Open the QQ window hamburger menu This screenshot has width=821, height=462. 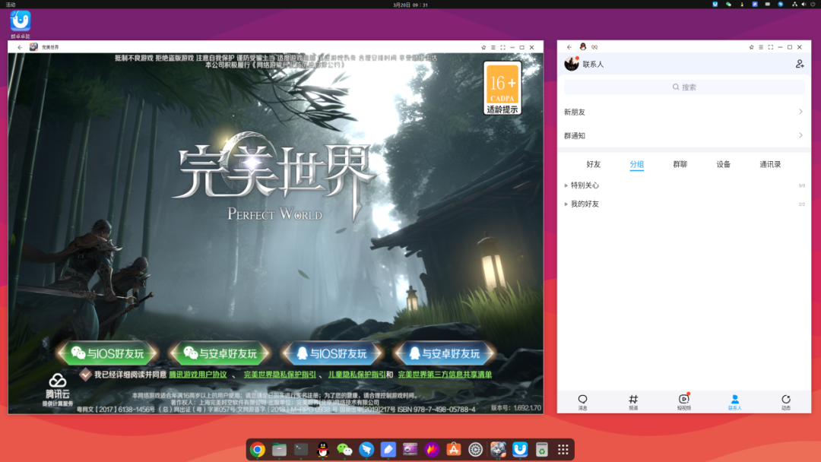click(x=761, y=47)
